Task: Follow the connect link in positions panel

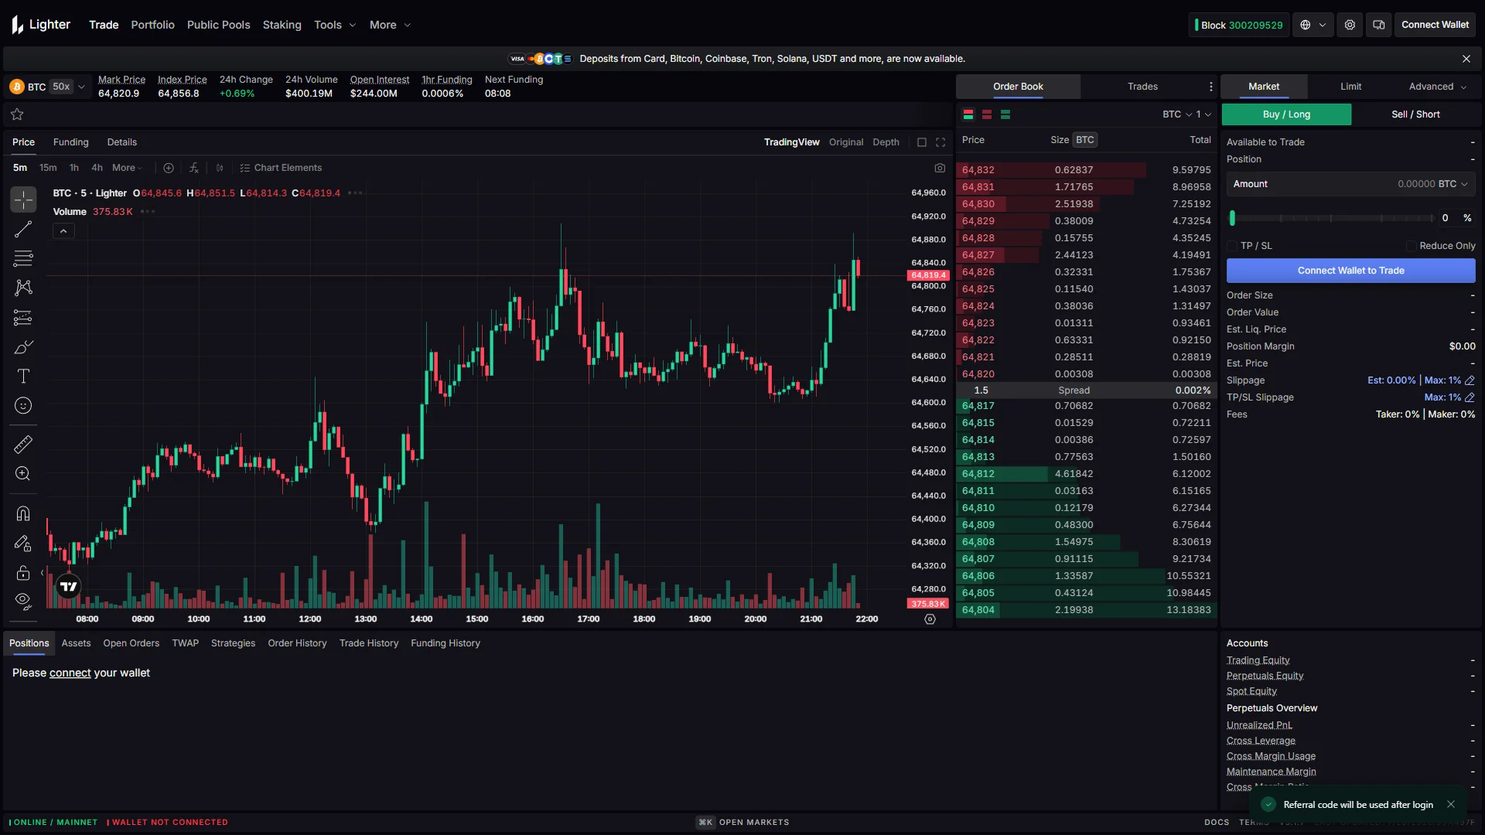Action: click(70, 673)
